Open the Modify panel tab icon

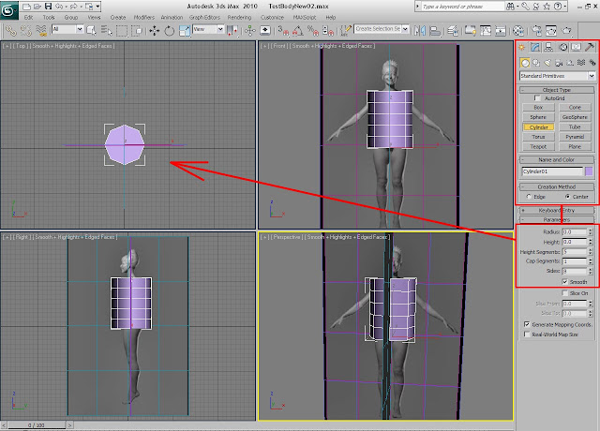[535, 47]
